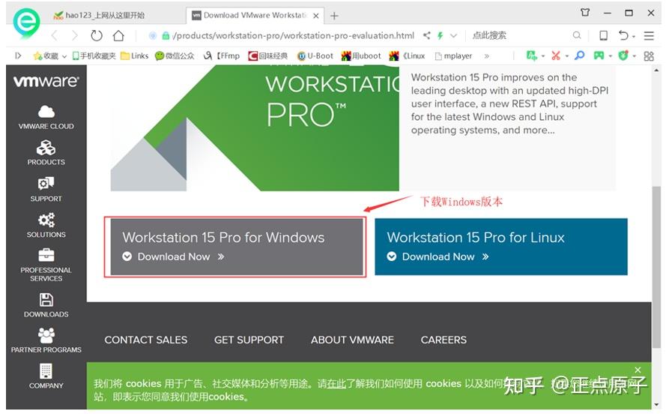Open the CONTACT SALES footer link
Image resolution: width=666 pixels, height=414 pixels.
tap(145, 340)
